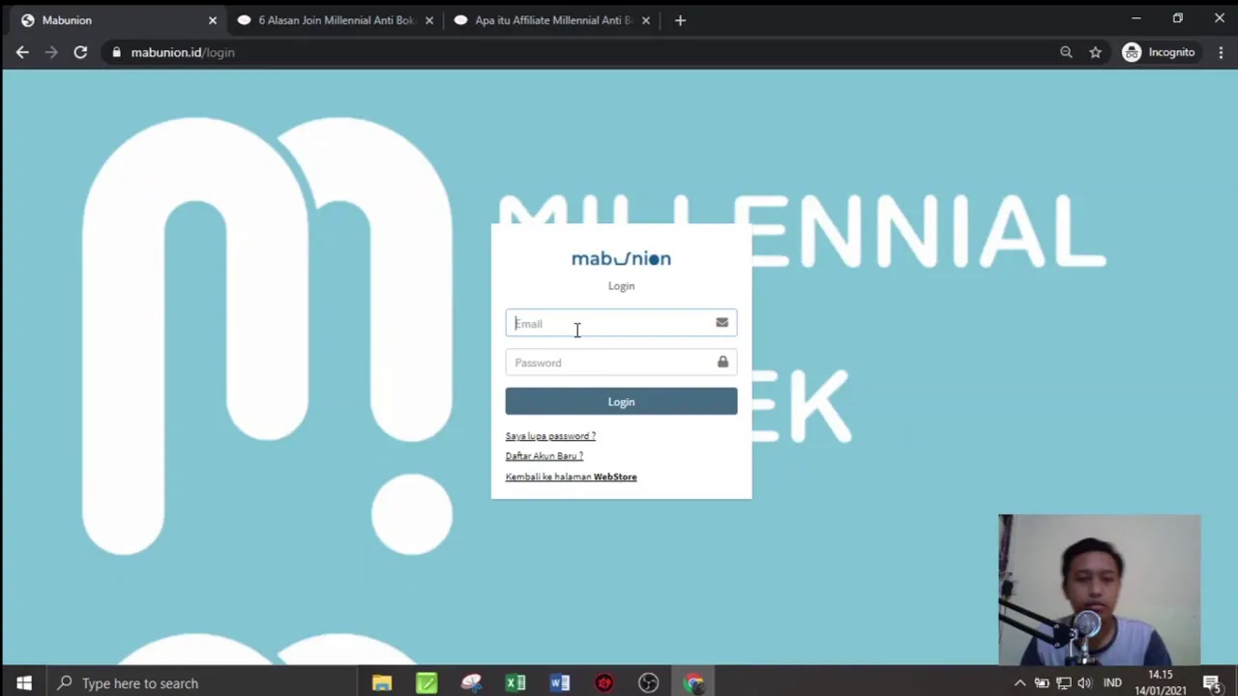Open the 'Saya lupa password ?' link

tap(550, 436)
